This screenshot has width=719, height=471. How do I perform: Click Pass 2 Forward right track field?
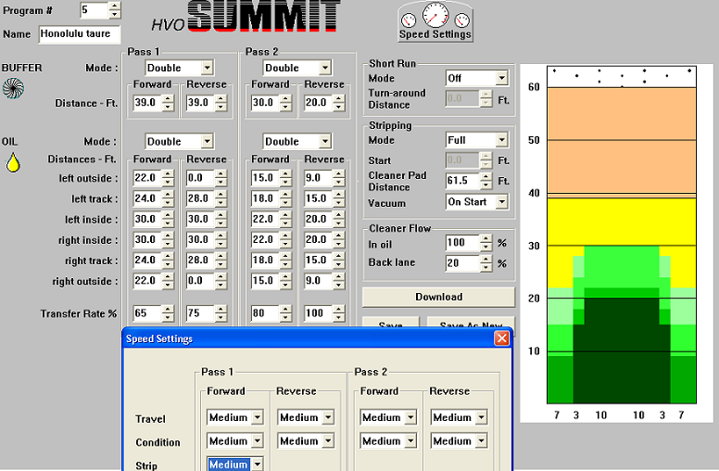tap(265, 261)
